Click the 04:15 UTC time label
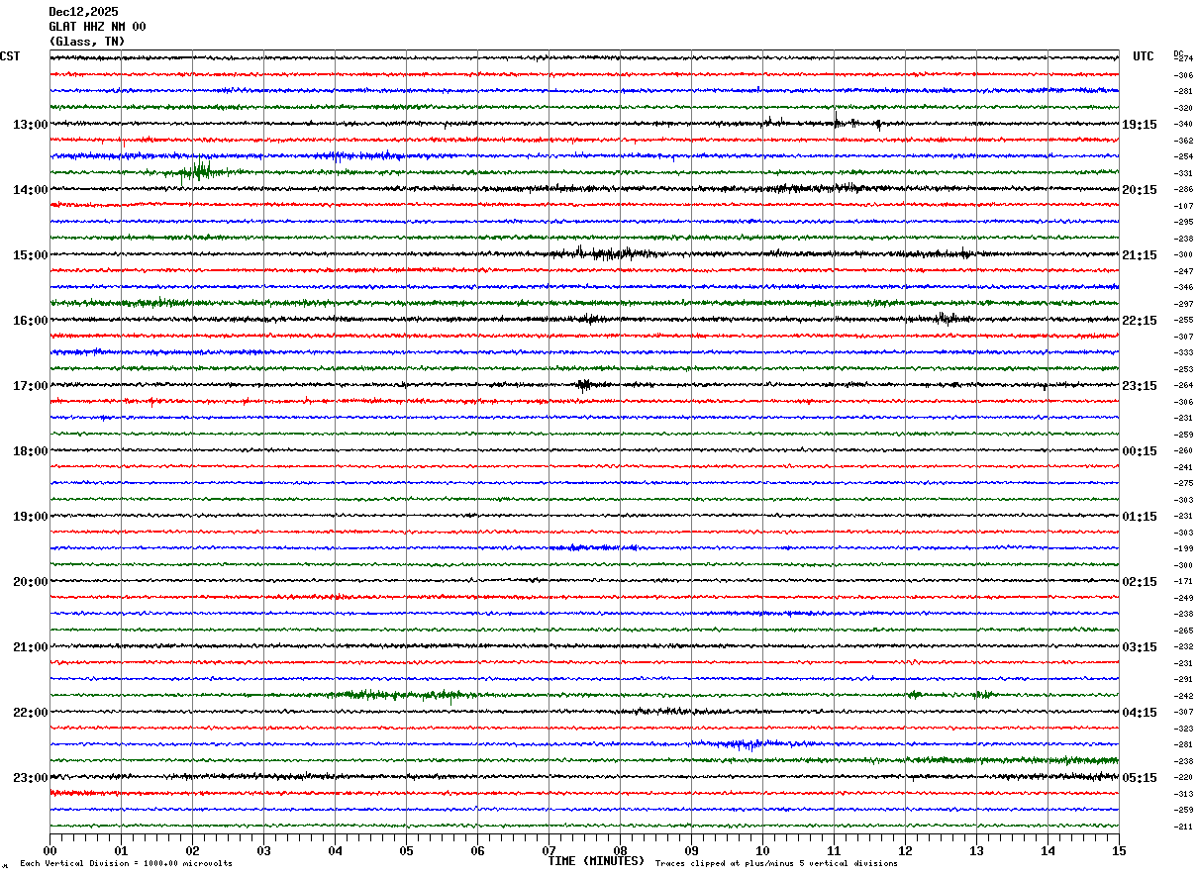This screenshot has width=1198, height=877. point(1139,713)
